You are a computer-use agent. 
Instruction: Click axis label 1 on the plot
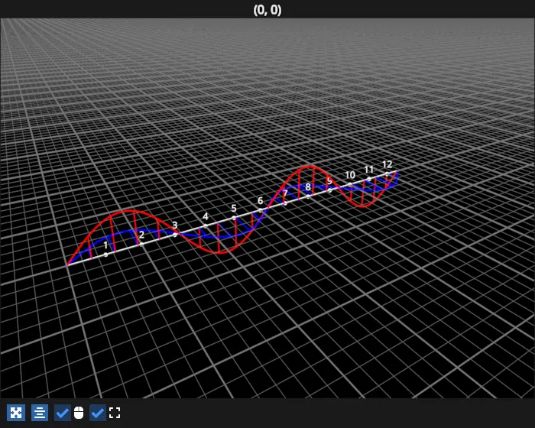[x=105, y=245]
